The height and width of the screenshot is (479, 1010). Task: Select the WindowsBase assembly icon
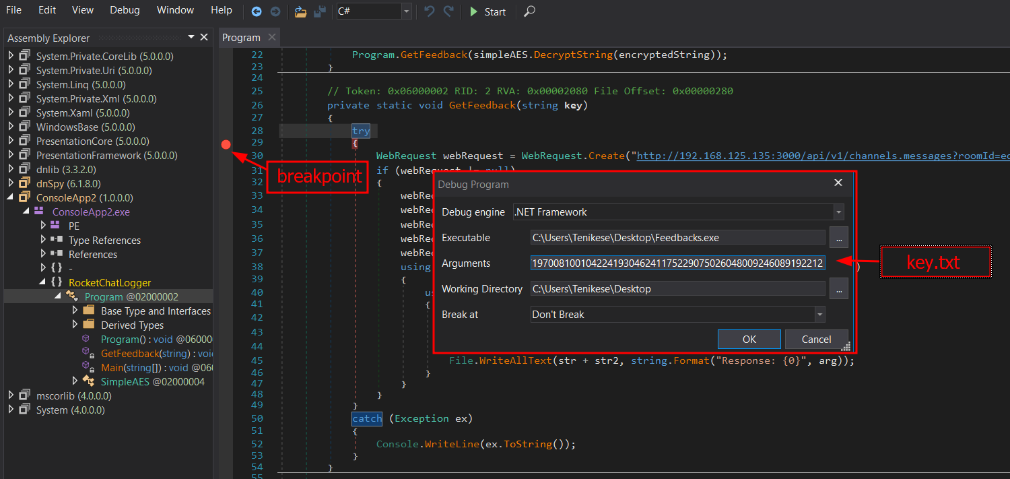pos(25,127)
